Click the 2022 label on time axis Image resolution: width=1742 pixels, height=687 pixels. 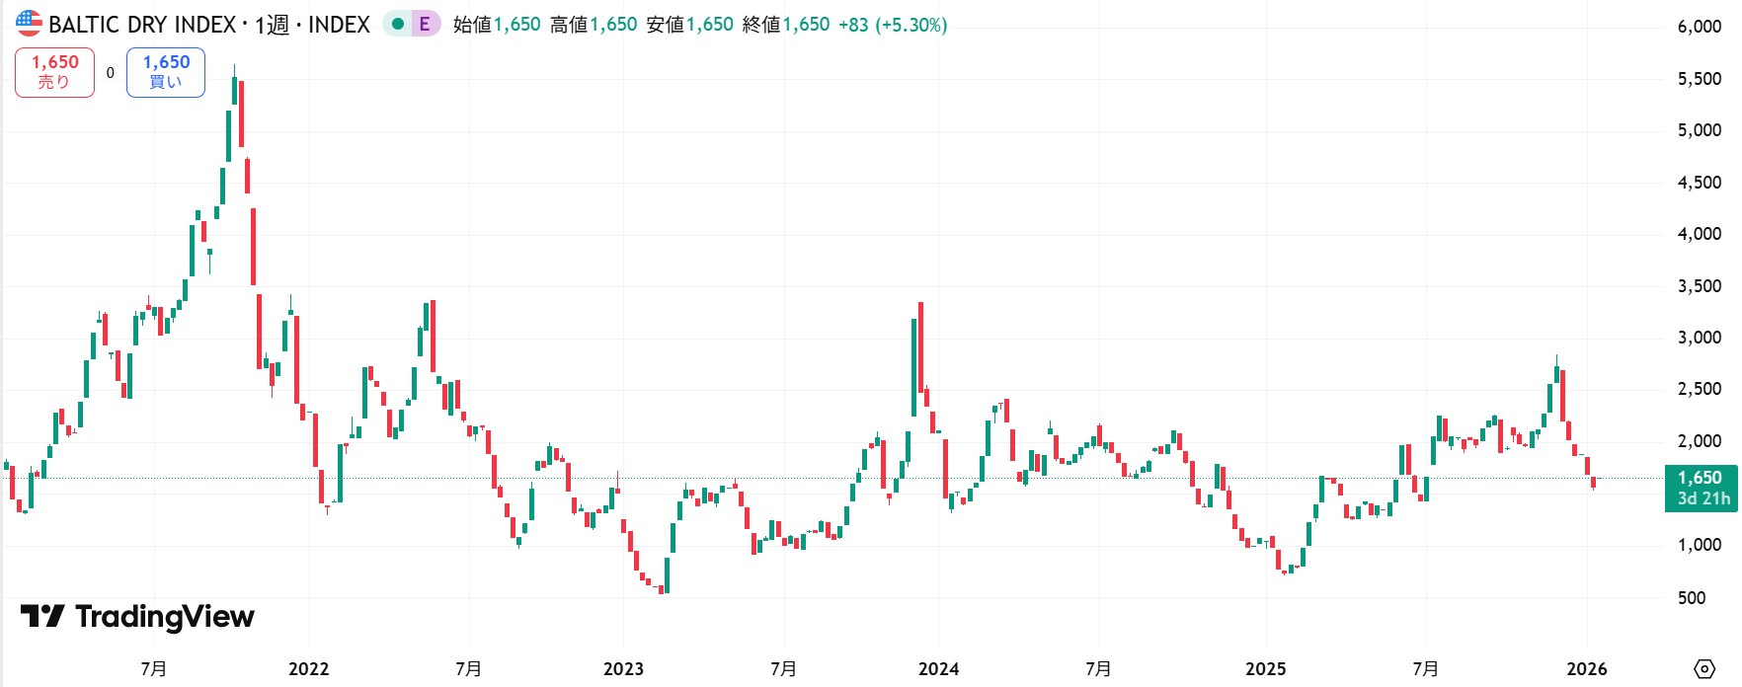tap(308, 669)
